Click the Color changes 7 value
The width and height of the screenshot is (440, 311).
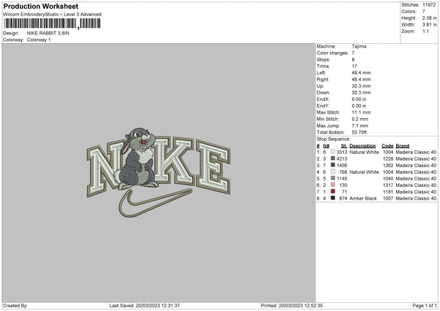[x=353, y=53]
